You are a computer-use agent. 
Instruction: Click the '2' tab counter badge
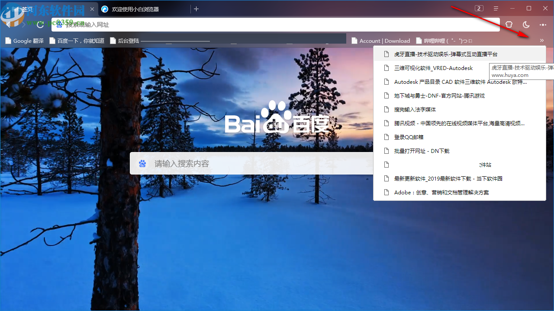tap(479, 8)
